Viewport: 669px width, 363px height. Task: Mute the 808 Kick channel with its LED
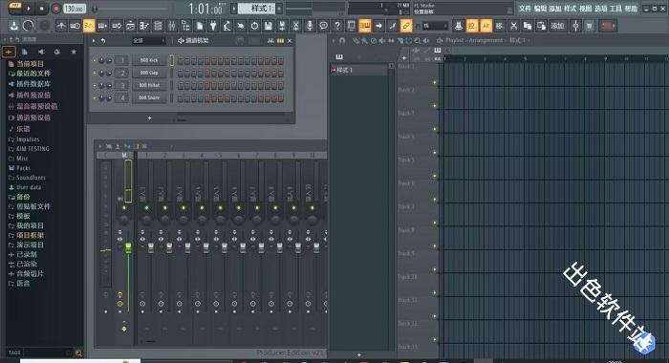pyautogui.click(x=95, y=60)
